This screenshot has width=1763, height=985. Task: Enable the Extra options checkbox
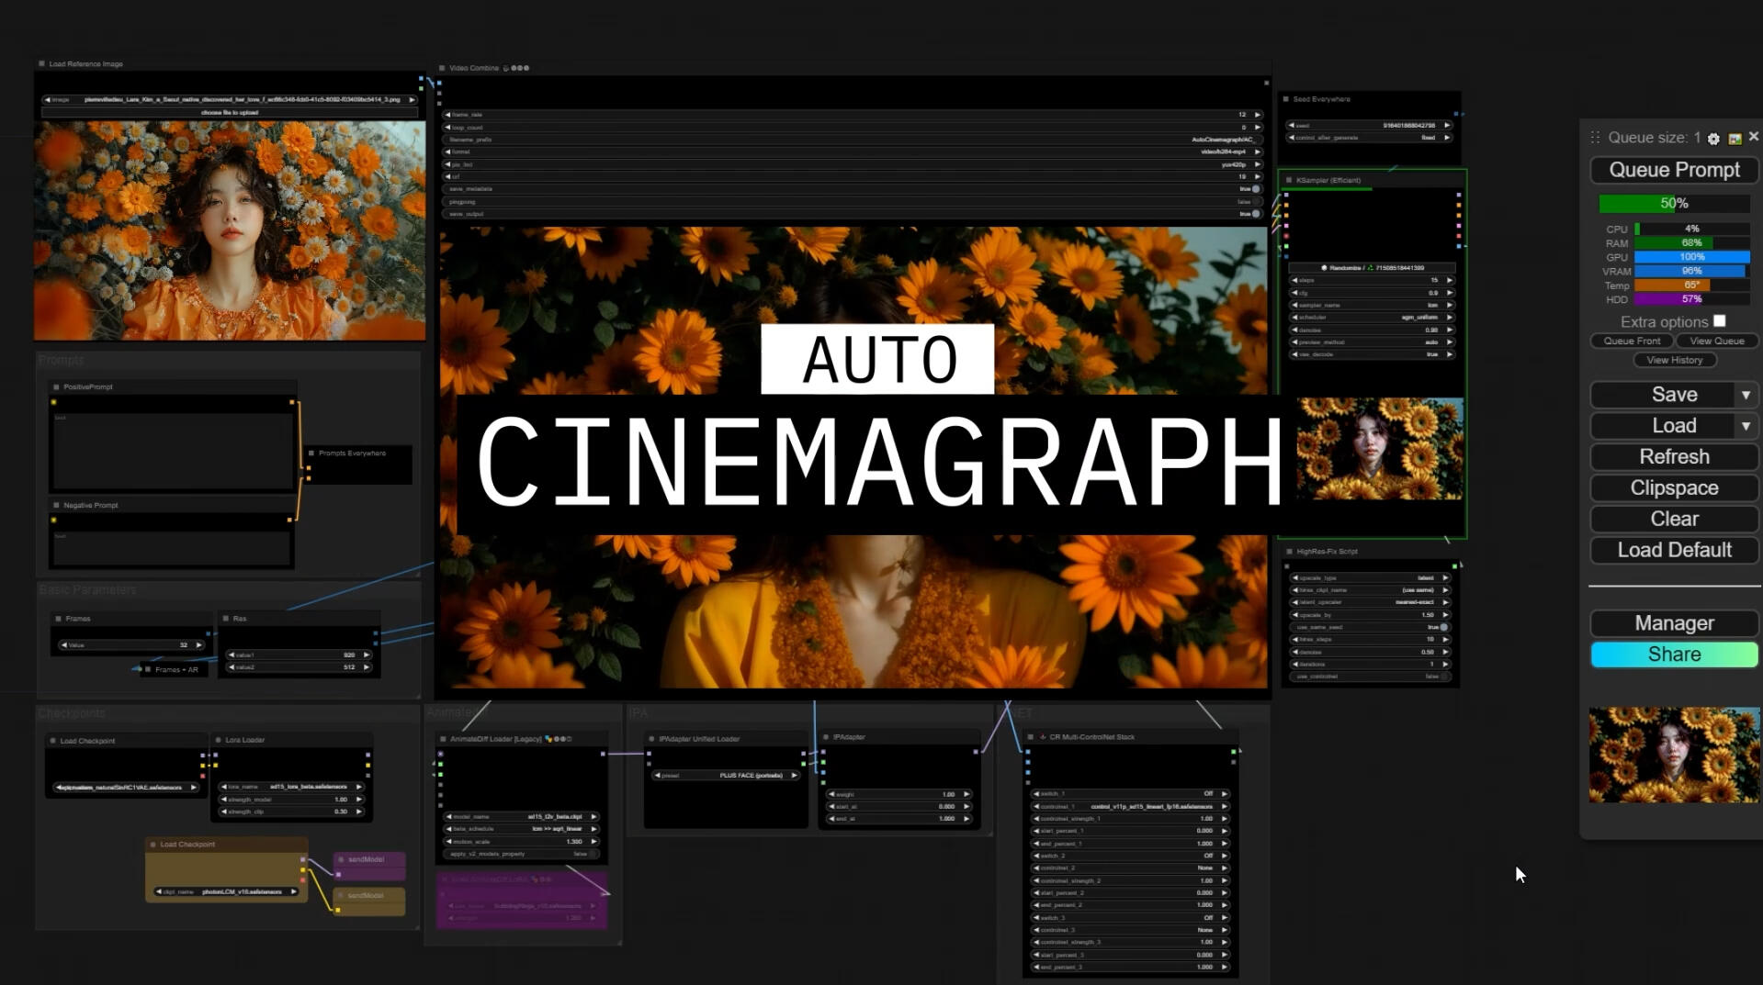point(1720,321)
